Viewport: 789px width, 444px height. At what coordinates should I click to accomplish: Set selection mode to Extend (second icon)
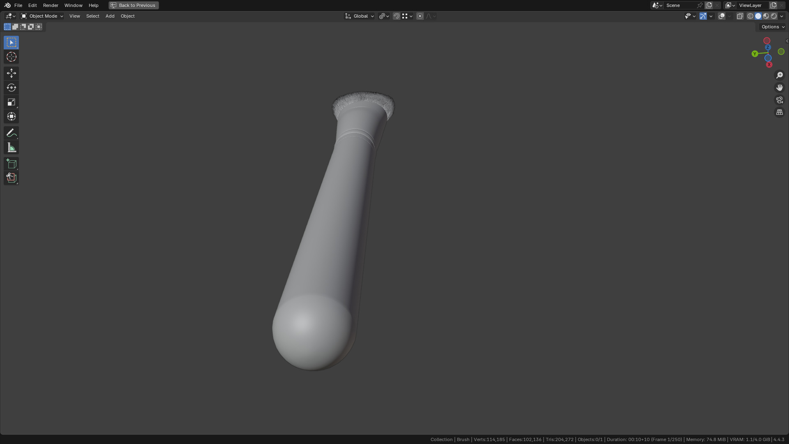click(x=15, y=27)
